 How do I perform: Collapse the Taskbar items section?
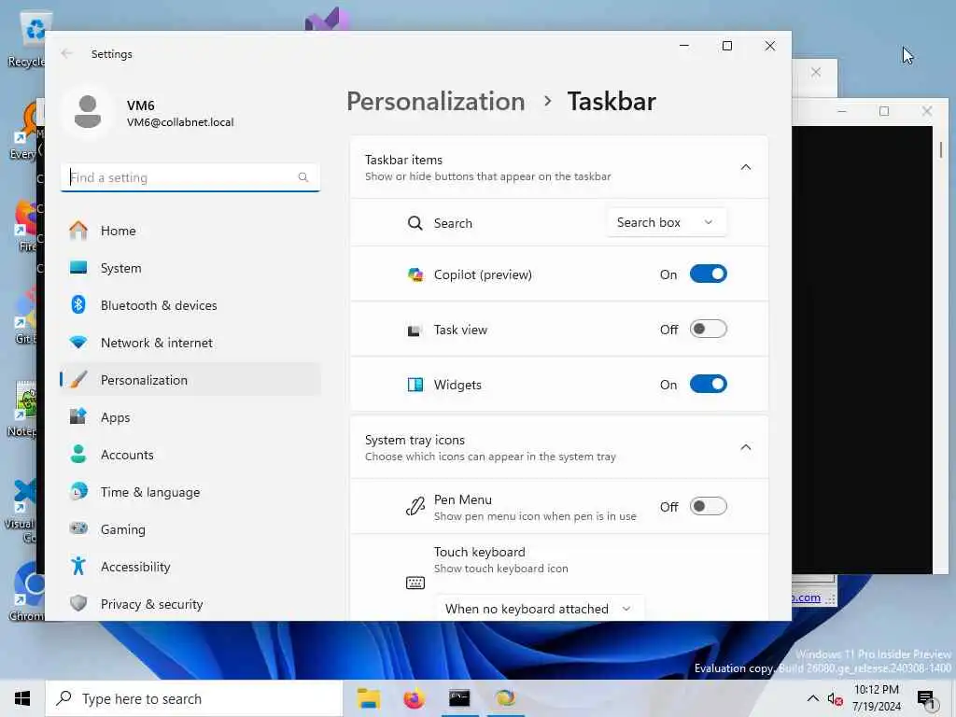click(745, 167)
